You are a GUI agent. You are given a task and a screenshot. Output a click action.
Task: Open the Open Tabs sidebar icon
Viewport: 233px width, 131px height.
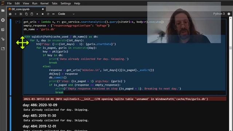3,48
